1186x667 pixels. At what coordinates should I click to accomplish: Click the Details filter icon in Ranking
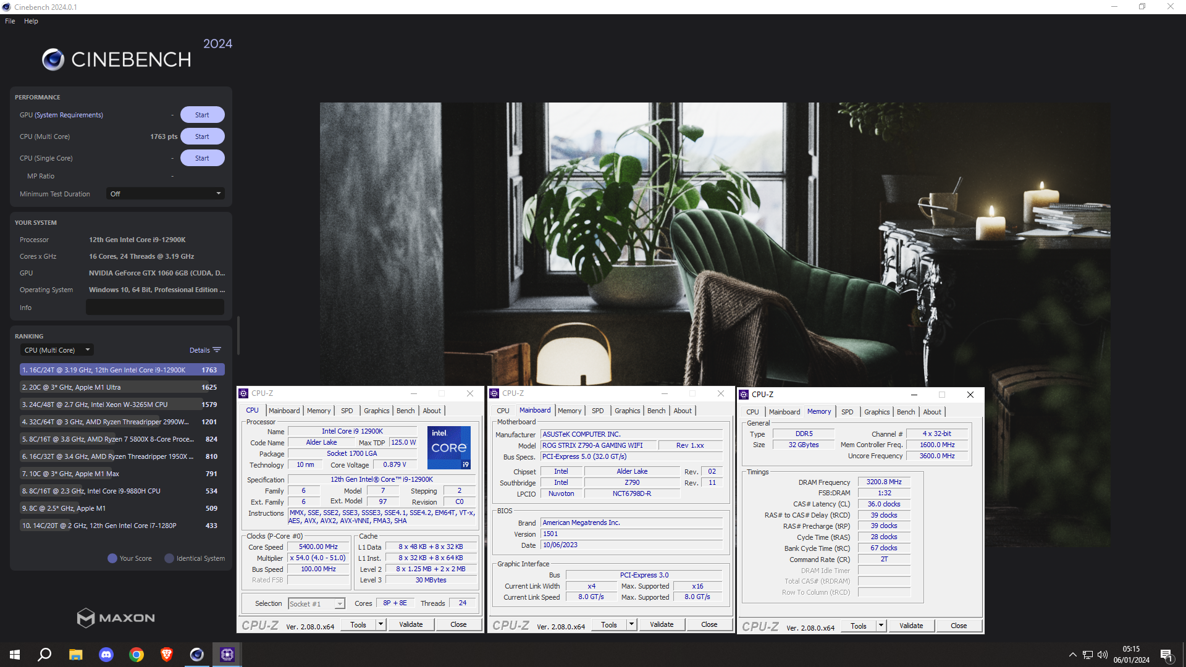[217, 350]
